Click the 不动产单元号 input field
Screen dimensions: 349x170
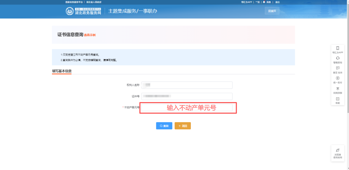tap(187, 108)
